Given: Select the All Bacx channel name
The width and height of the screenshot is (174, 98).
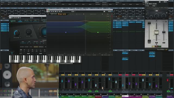Looking at the screenshot, I should (x=90, y=96).
